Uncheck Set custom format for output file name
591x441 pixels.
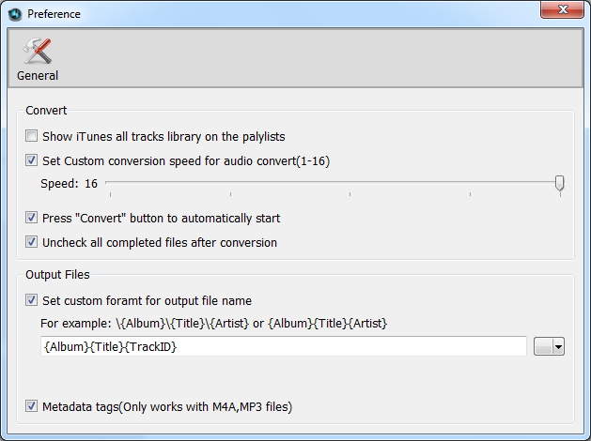(31, 300)
